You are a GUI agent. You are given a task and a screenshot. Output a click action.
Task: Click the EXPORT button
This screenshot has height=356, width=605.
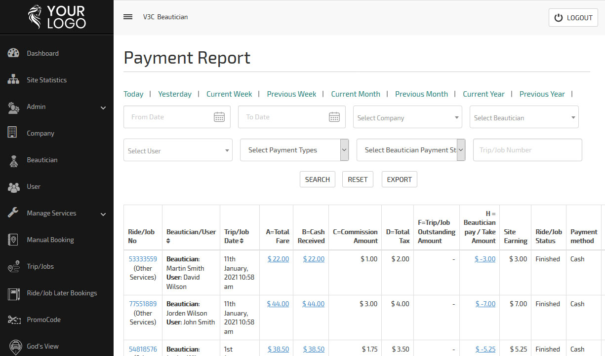pyautogui.click(x=400, y=179)
